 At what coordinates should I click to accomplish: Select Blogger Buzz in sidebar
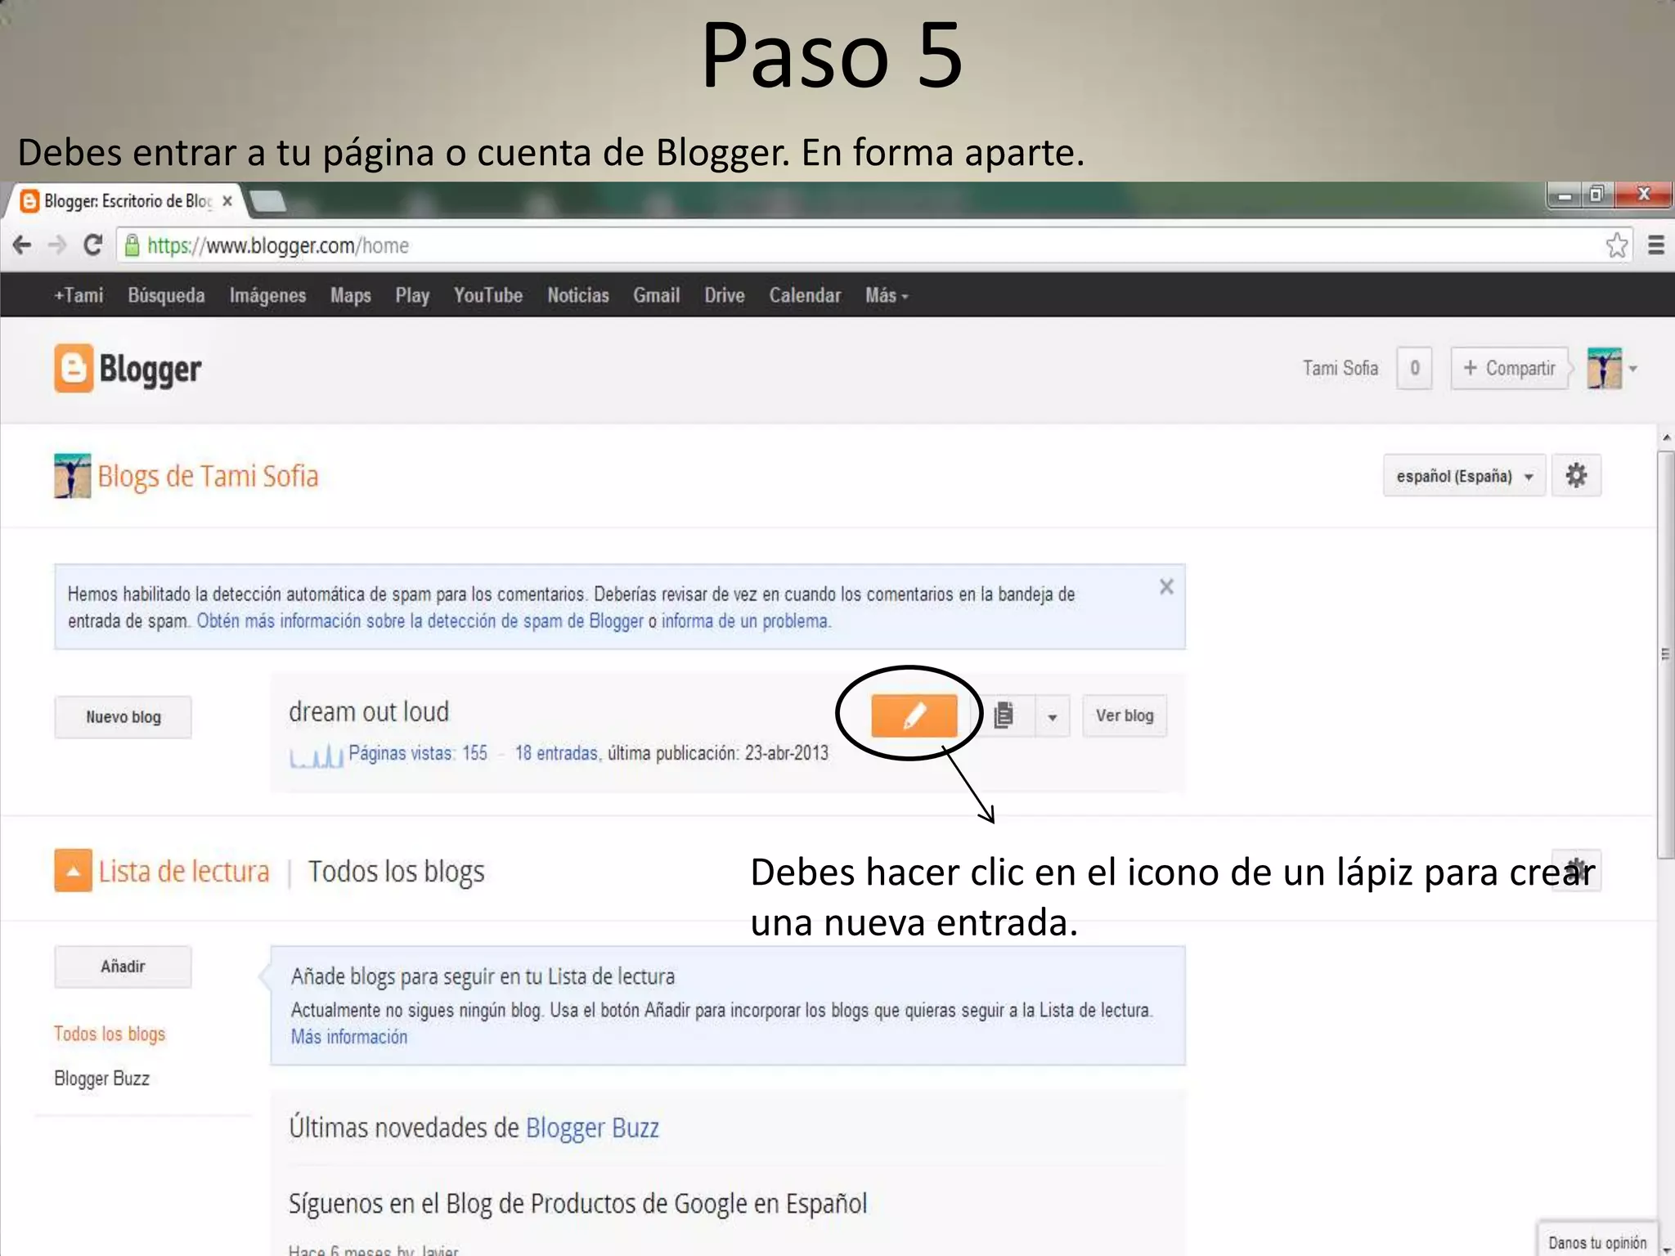click(101, 1079)
